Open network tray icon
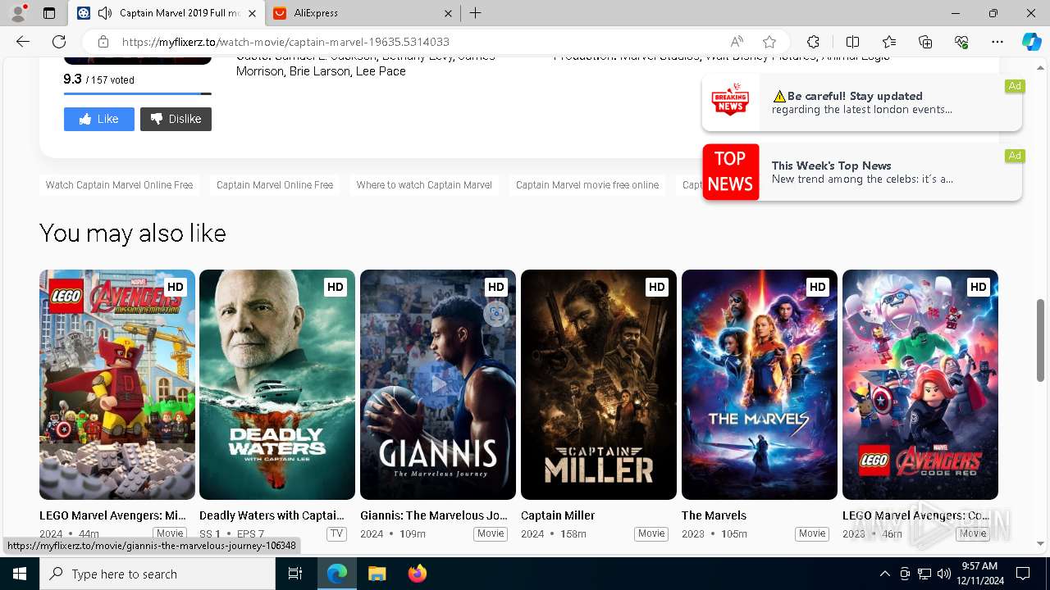The height and width of the screenshot is (590, 1050). tap(924, 574)
